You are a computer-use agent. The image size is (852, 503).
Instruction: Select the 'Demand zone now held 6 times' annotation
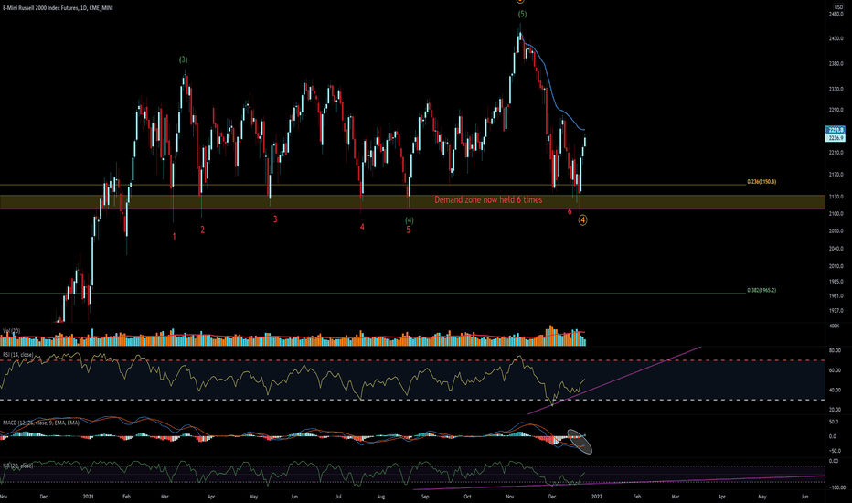[488, 200]
